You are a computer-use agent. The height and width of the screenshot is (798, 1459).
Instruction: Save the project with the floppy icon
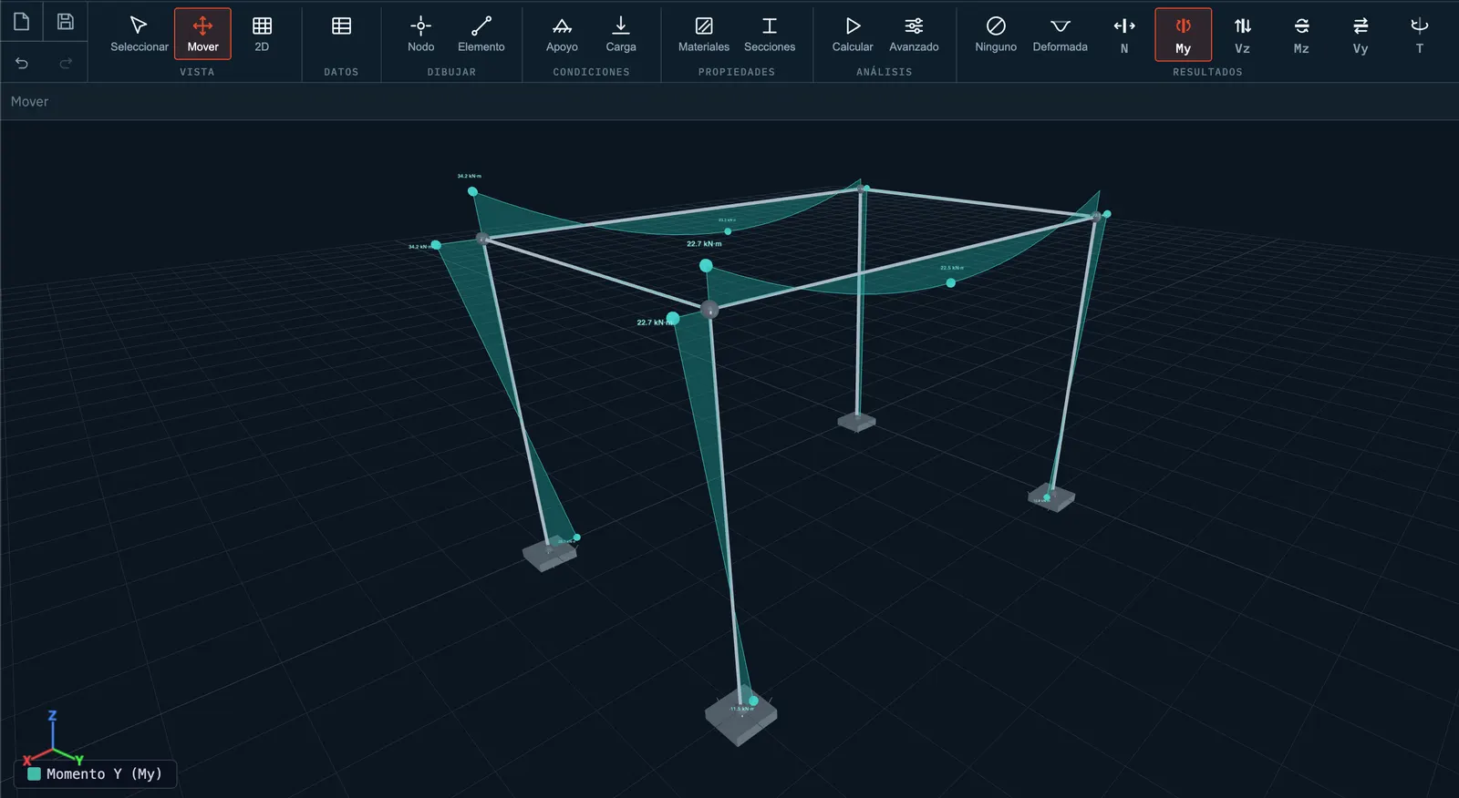pyautogui.click(x=66, y=21)
